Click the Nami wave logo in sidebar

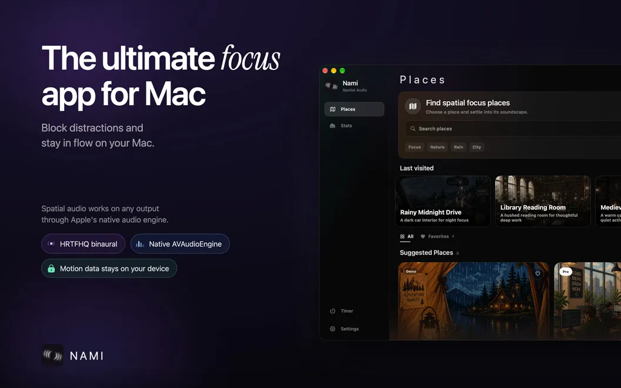tap(332, 85)
